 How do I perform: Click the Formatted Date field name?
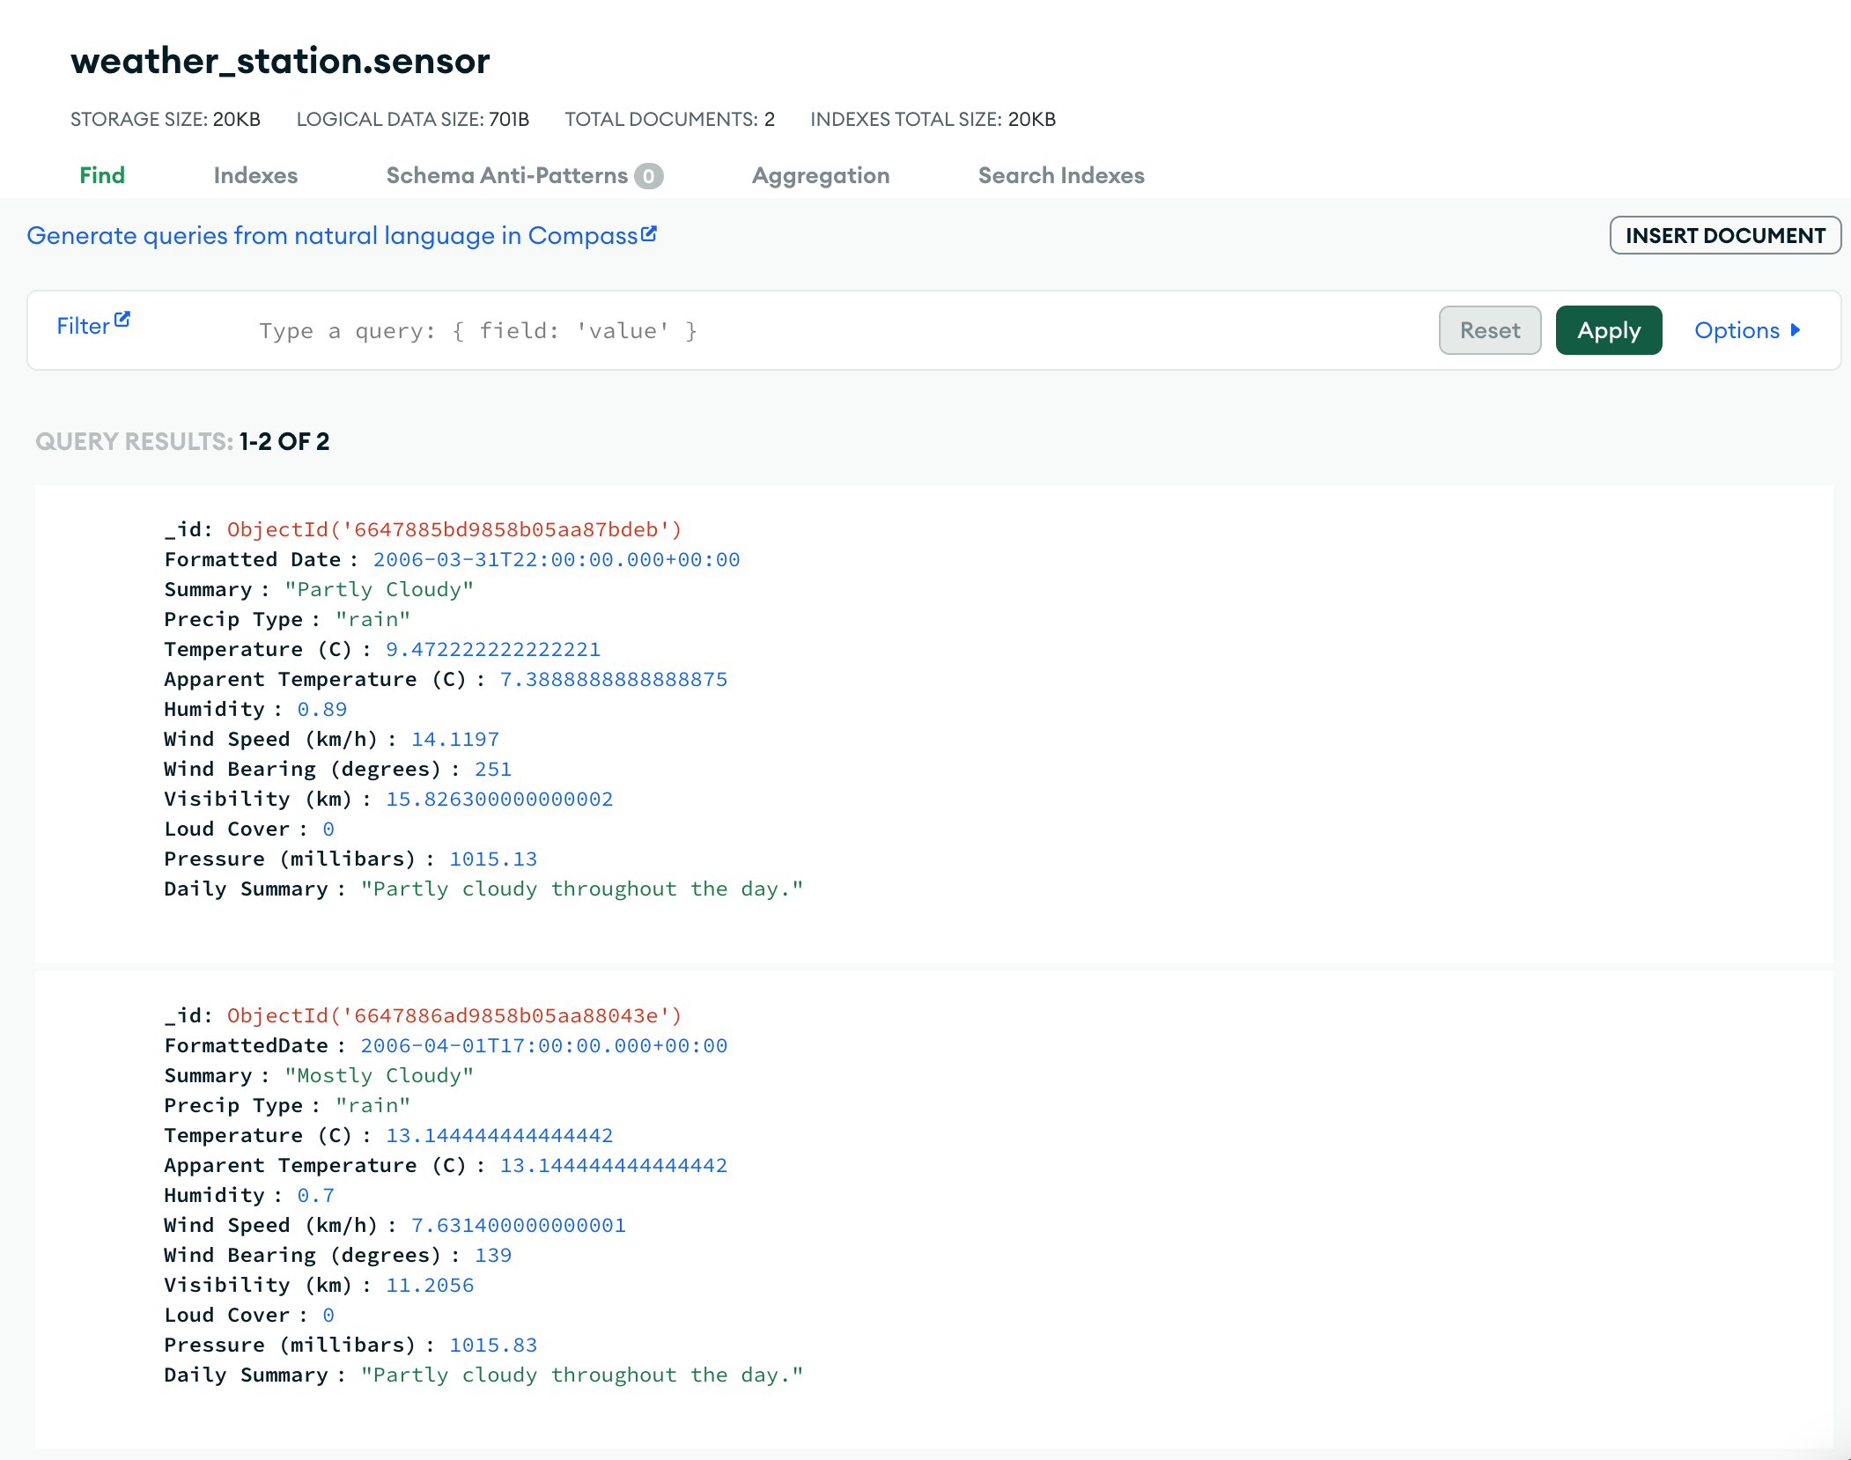[253, 559]
